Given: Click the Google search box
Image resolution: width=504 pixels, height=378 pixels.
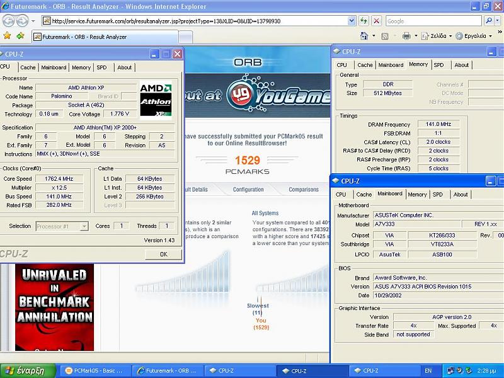Looking at the screenshot, I should 434,21.
